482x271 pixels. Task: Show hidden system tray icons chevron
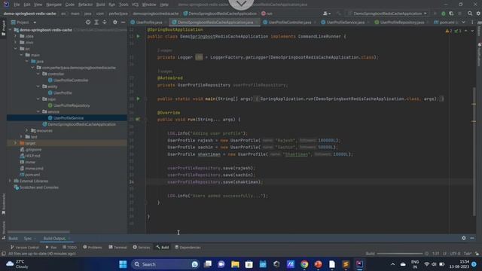tap(392, 264)
